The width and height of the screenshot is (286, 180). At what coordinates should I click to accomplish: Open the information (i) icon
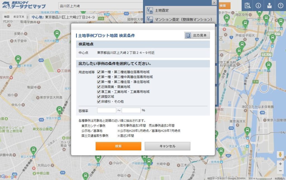pos(258,6)
